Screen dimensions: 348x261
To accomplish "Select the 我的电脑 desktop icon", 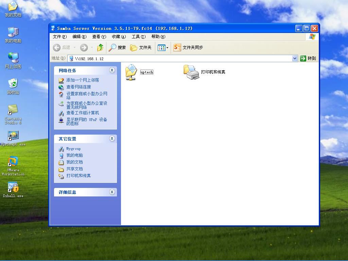I will click(x=13, y=35).
